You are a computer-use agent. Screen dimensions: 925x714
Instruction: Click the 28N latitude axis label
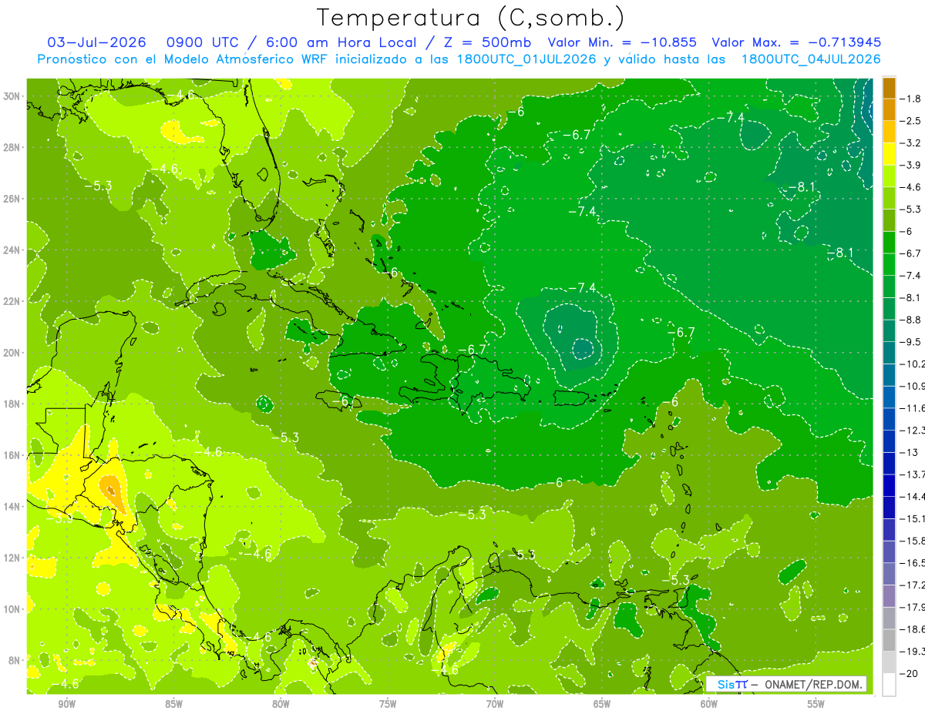[x=12, y=147]
